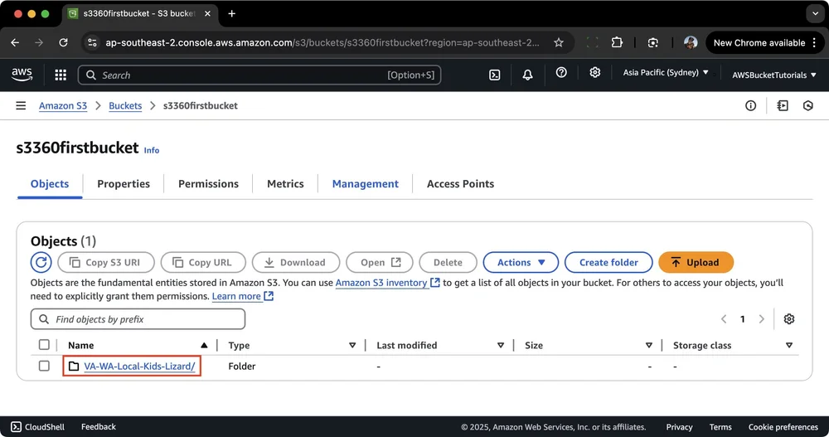Screen dimensions: 829x437
Task: Reload the browser page
Action: (x=64, y=42)
